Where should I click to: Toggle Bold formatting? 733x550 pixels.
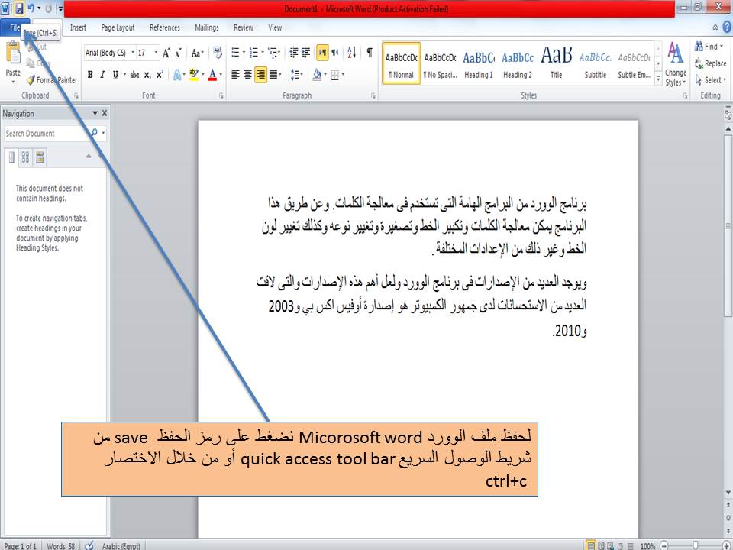[90, 75]
